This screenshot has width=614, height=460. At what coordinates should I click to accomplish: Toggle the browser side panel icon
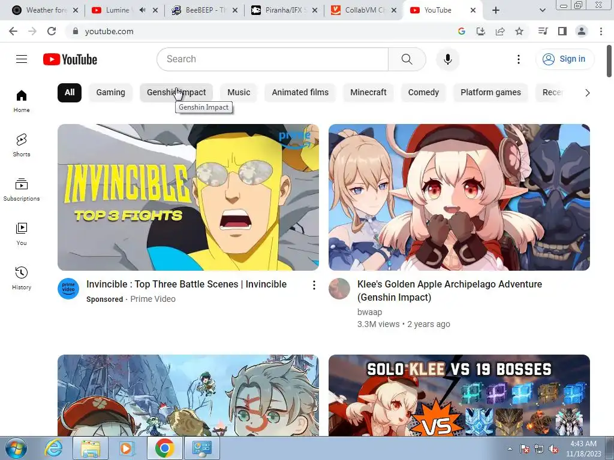562,31
